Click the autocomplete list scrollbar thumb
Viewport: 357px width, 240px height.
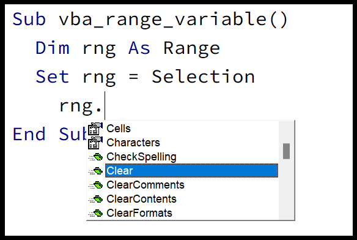[x=287, y=151]
